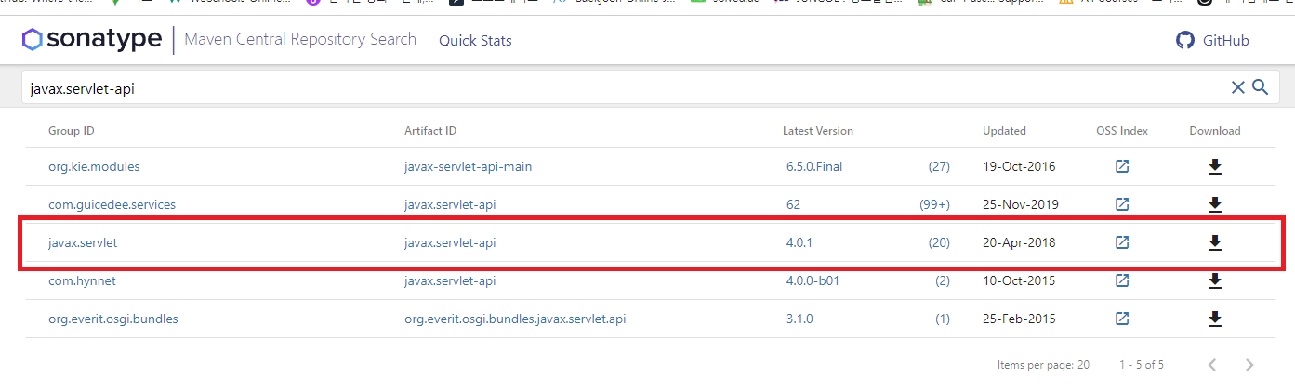Download org.everit.osgi.bundles artifact
The width and height of the screenshot is (1295, 391).
1214,319
